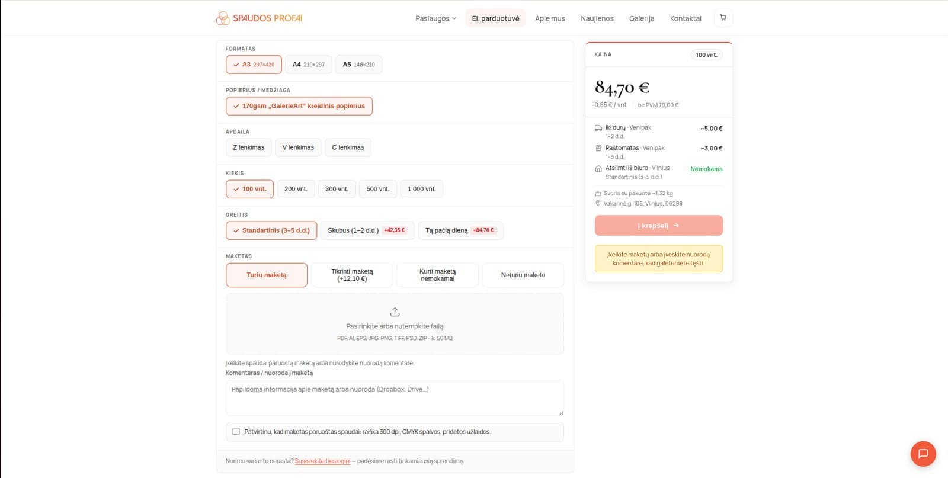Click the package weight icon
Image resolution: width=948 pixels, height=478 pixels.
click(x=598, y=193)
